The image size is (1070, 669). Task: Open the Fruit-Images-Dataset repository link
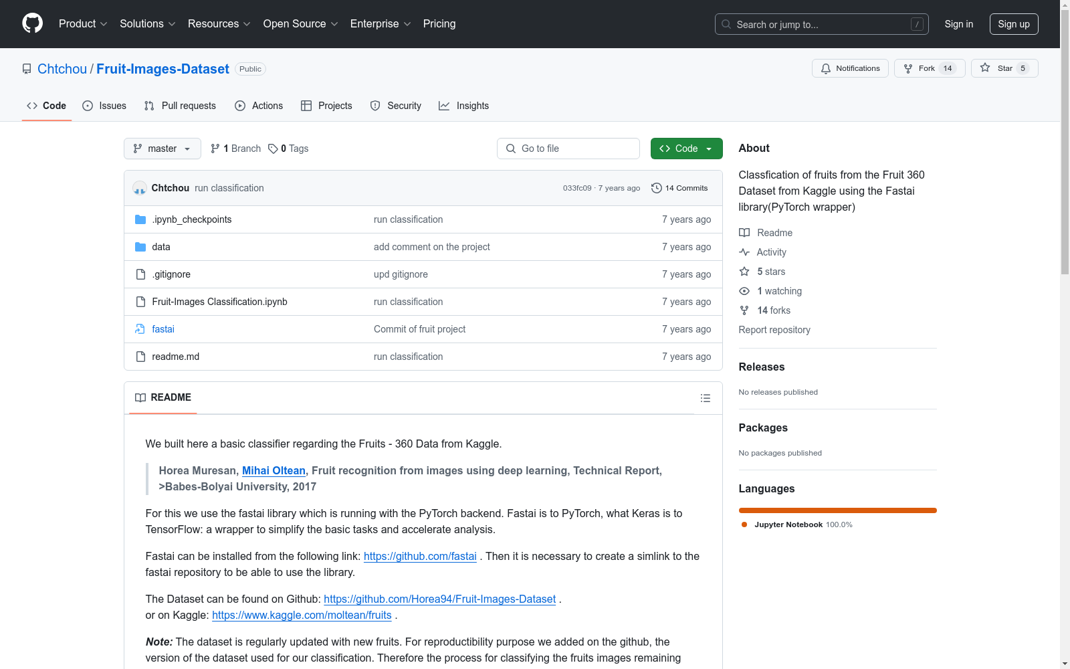tap(163, 69)
